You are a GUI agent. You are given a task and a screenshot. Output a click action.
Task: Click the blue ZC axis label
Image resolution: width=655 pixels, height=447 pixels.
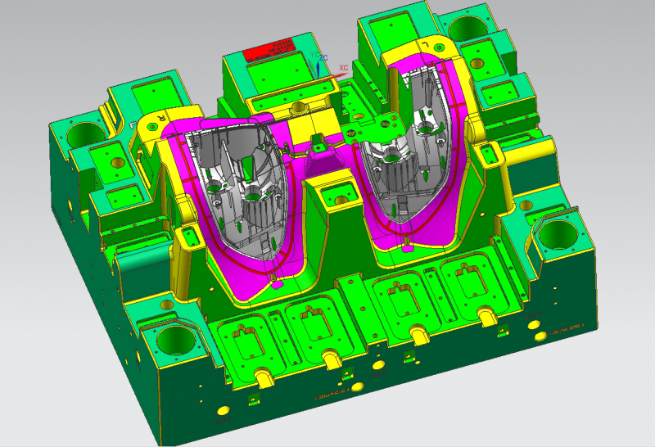[323, 58]
